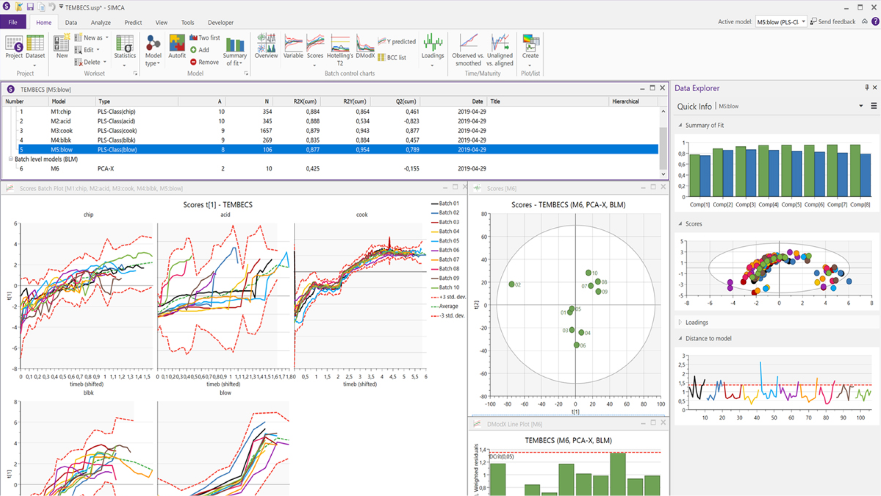This screenshot has width=881, height=496.
Task: Open the Active model dropdown
Action: tap(803, 22)
